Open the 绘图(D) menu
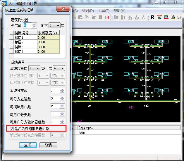 point(87,11)
